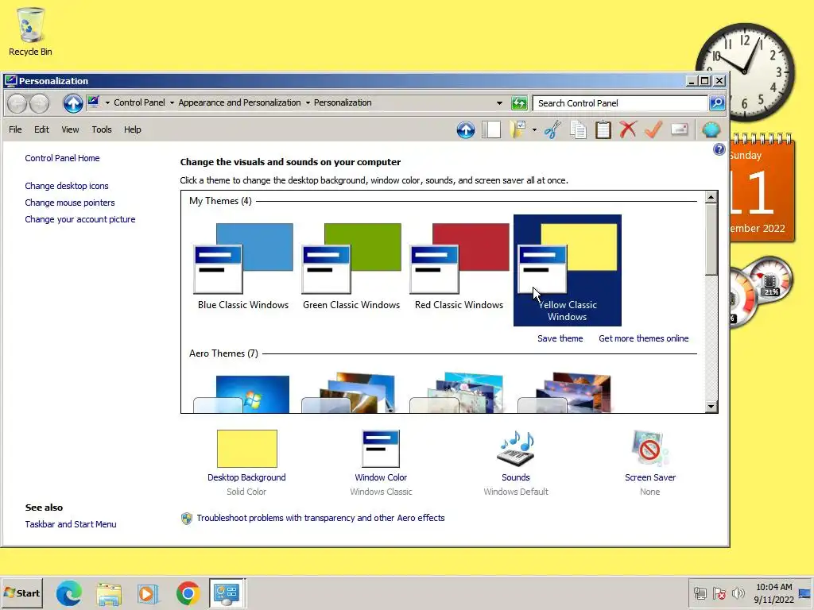Click the network tray icon
Image resolution: width=814 pixels, height=610 pixels.
click(700, 593)
